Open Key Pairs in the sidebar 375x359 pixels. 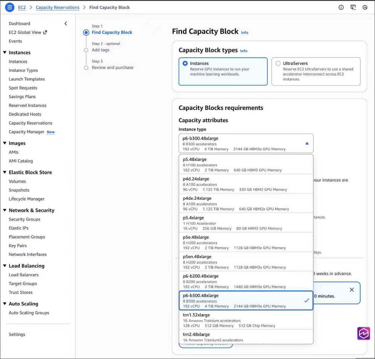click(18, 246)
